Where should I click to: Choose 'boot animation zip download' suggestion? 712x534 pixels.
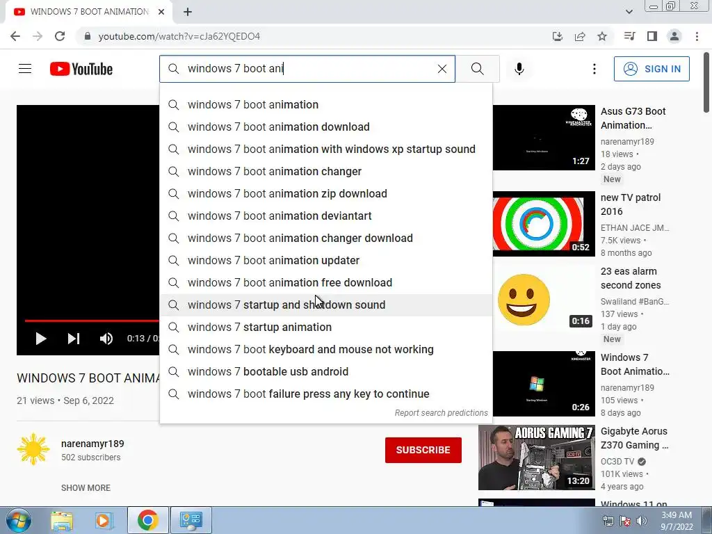326,193
